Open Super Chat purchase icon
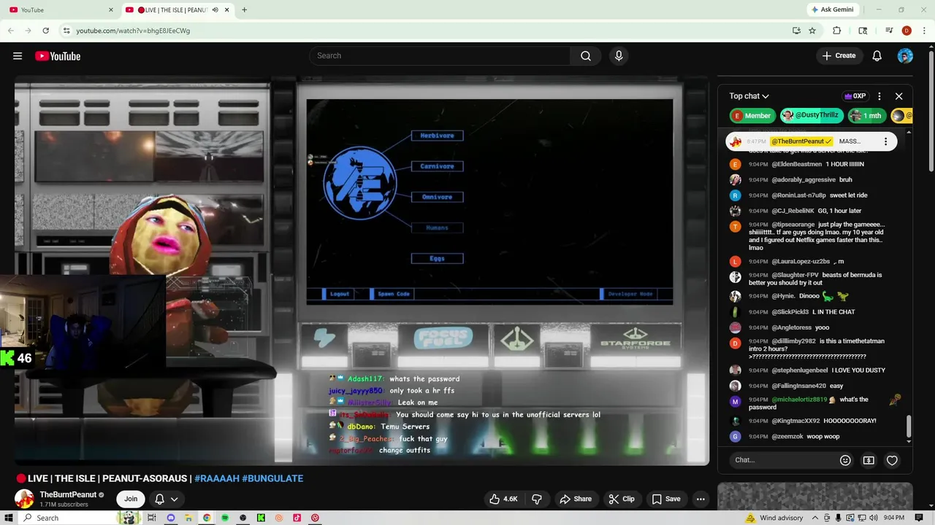 [x=869, y=460]
